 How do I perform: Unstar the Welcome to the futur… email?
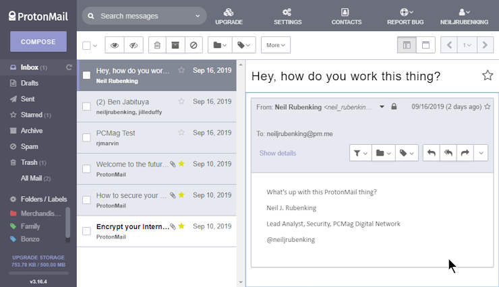[x=181, y=164]
